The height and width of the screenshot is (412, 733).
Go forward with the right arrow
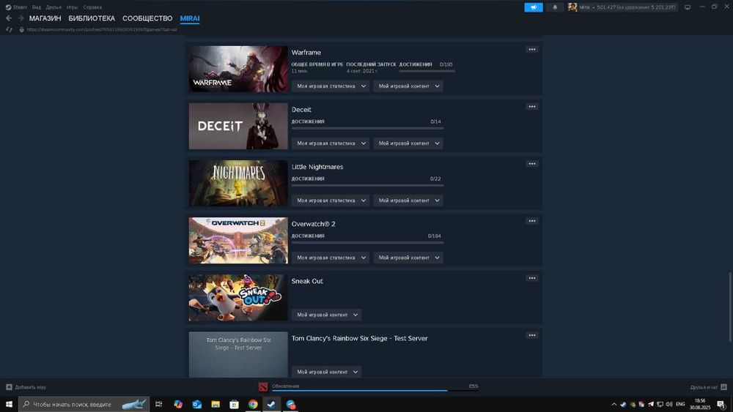pos(21,18)
